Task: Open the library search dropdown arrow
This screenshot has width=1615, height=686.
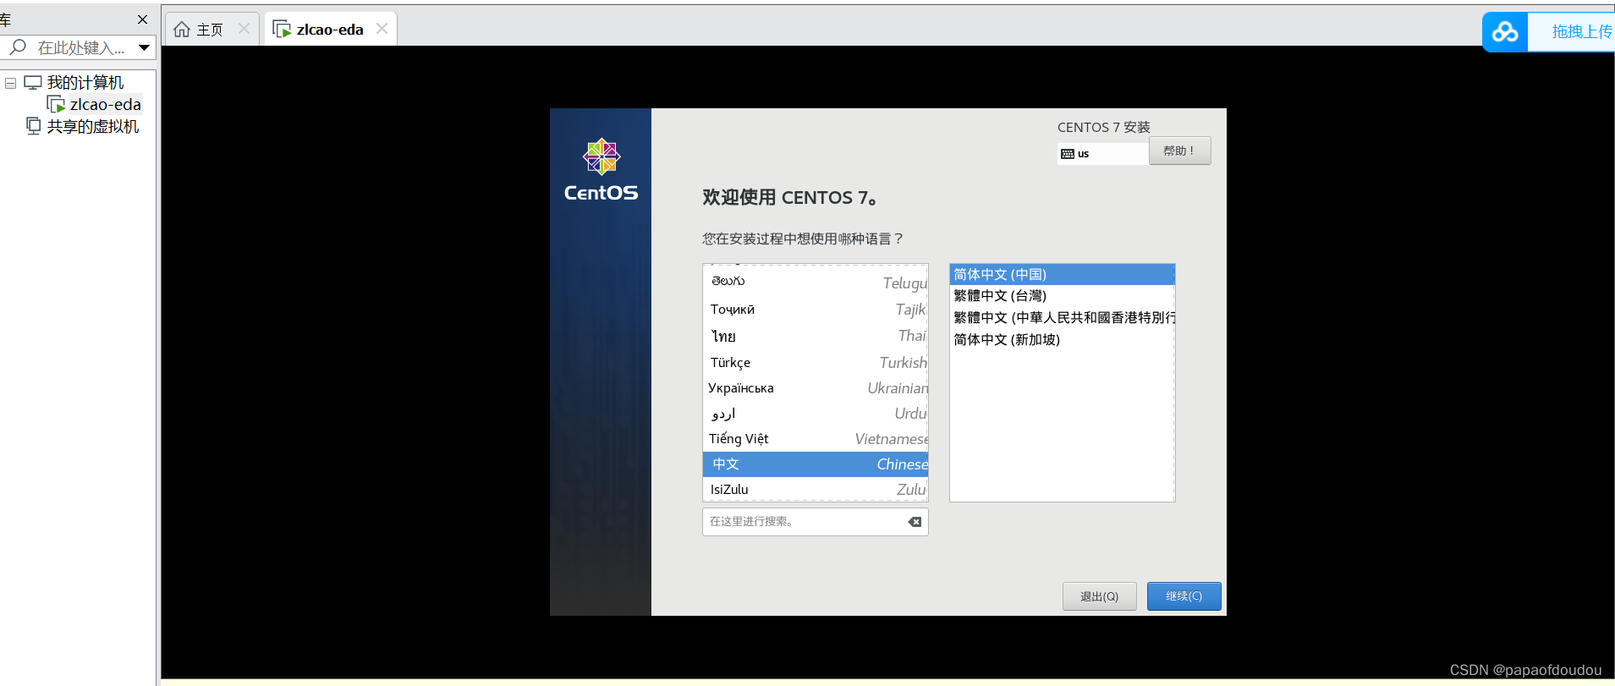Action: (x=145, y=48)
